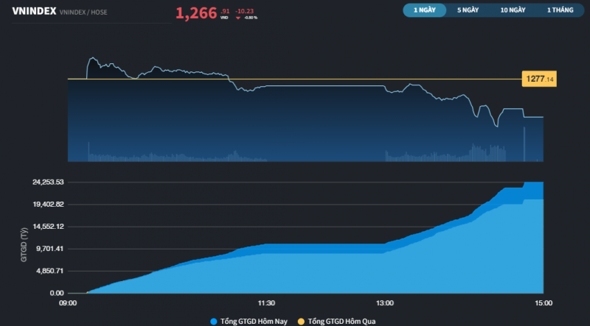Click the yellow 1277.14 reference price label
590x326 pixels.
tap(538, 79)
